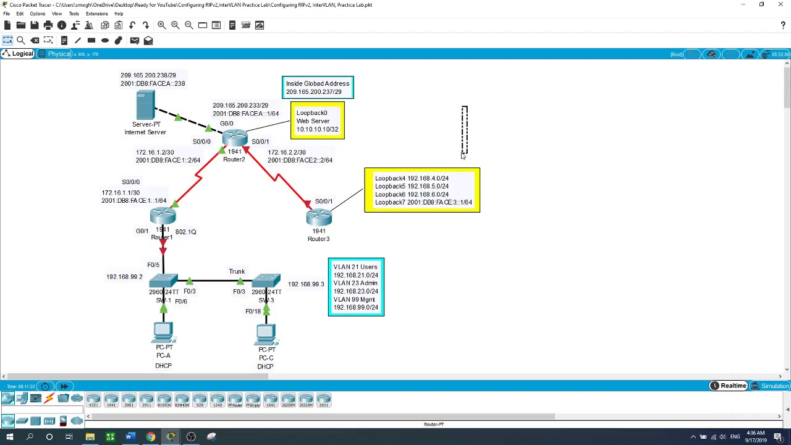The width and height of the screenshot is (791, 445).
Task: Print the topology with the printer icon
Action: pos(48,25)
